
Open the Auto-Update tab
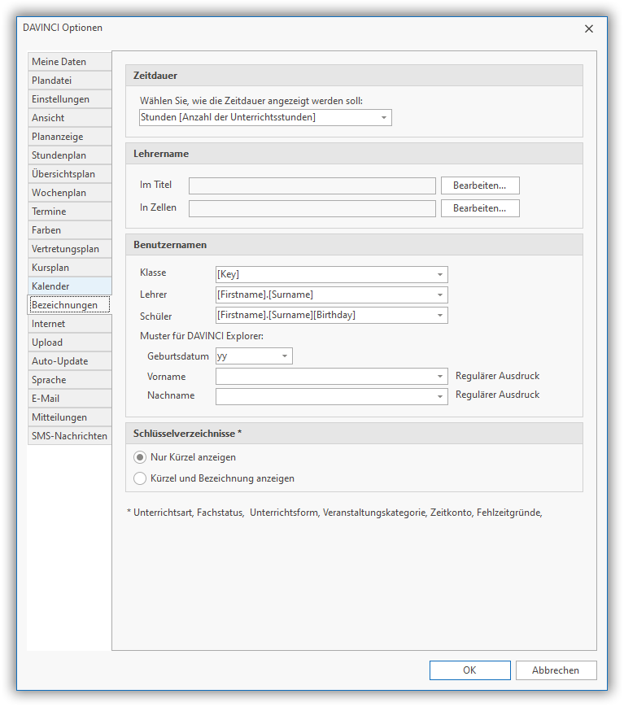pos(69,361)
